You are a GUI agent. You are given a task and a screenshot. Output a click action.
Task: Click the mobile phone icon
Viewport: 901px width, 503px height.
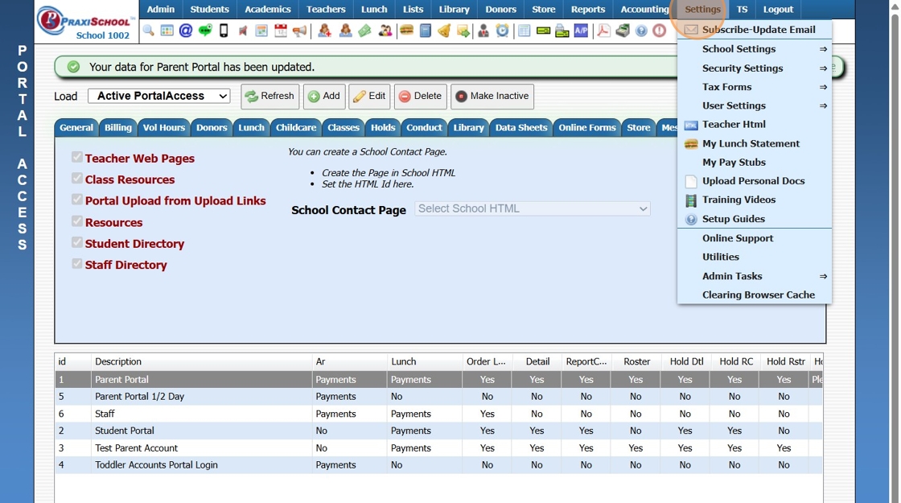224,31
